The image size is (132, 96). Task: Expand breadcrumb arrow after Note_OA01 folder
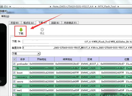click(96, 7)
